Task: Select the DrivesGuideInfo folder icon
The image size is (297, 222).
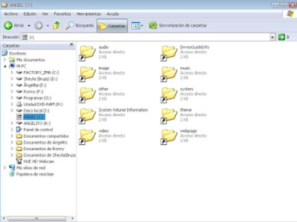Action: pos(168,53)
